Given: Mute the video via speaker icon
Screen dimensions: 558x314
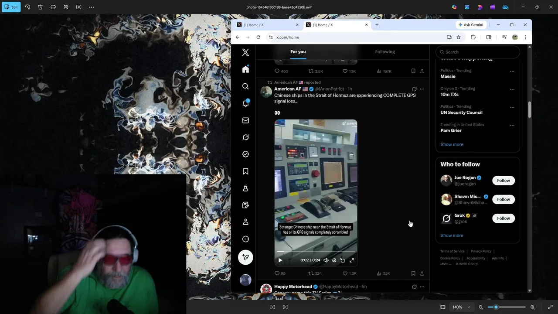Looking at the screenshot, I should coord(326,260).
